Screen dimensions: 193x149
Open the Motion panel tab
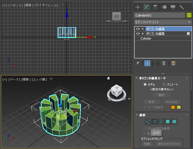164,7
